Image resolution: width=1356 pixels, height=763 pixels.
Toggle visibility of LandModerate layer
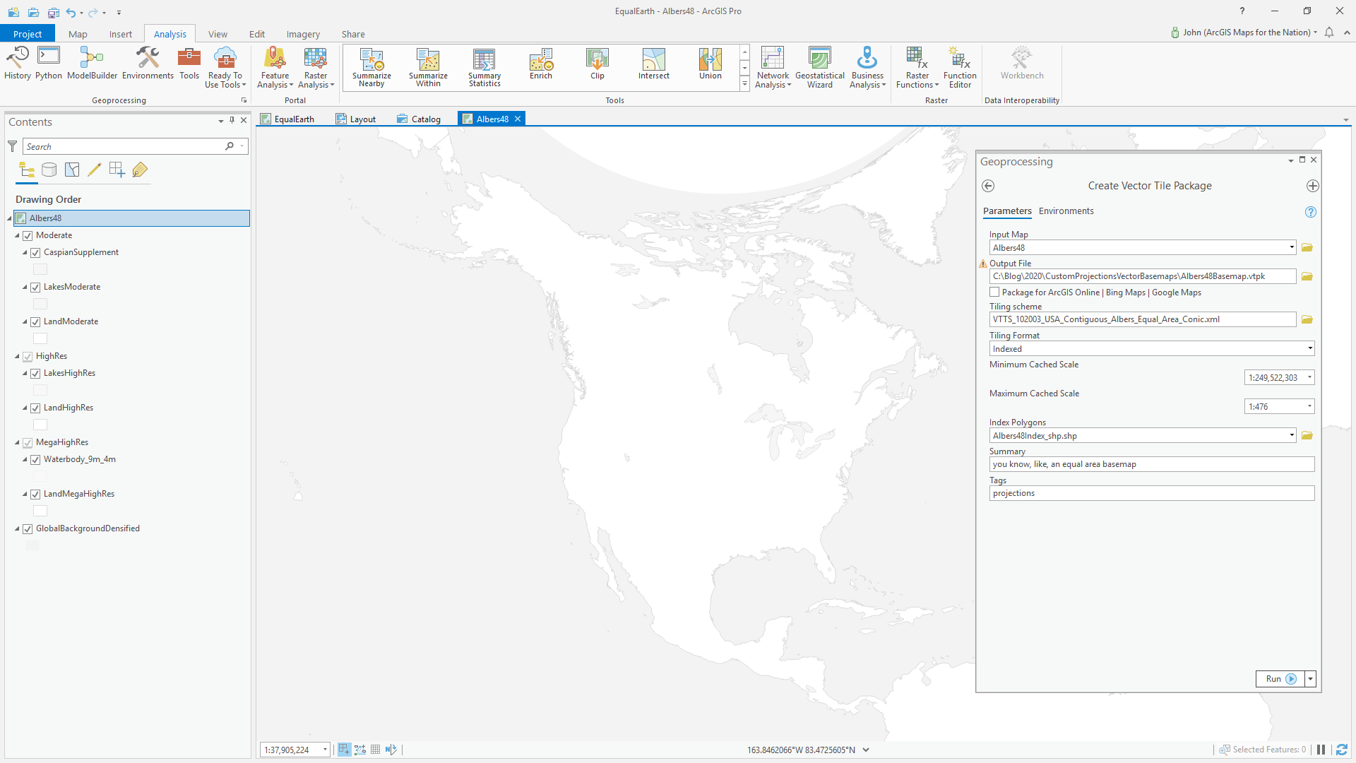click(35, 322)
